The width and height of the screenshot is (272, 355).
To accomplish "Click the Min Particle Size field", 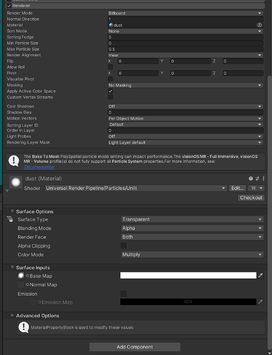I will tap(185, 43).
